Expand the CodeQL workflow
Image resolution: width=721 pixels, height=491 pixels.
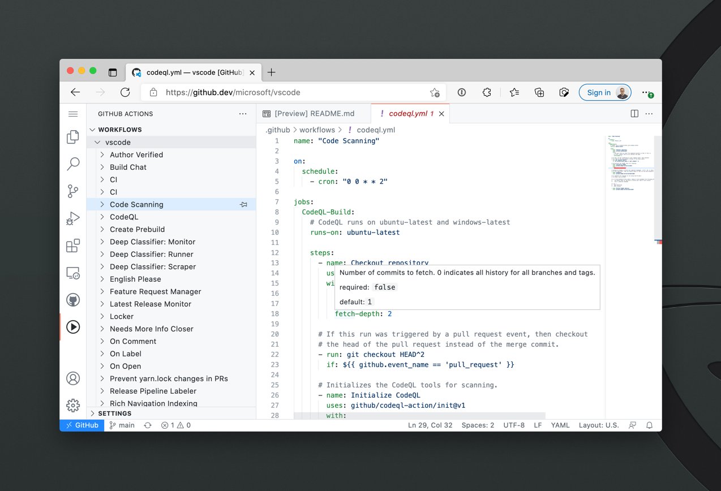coord(102,217)
